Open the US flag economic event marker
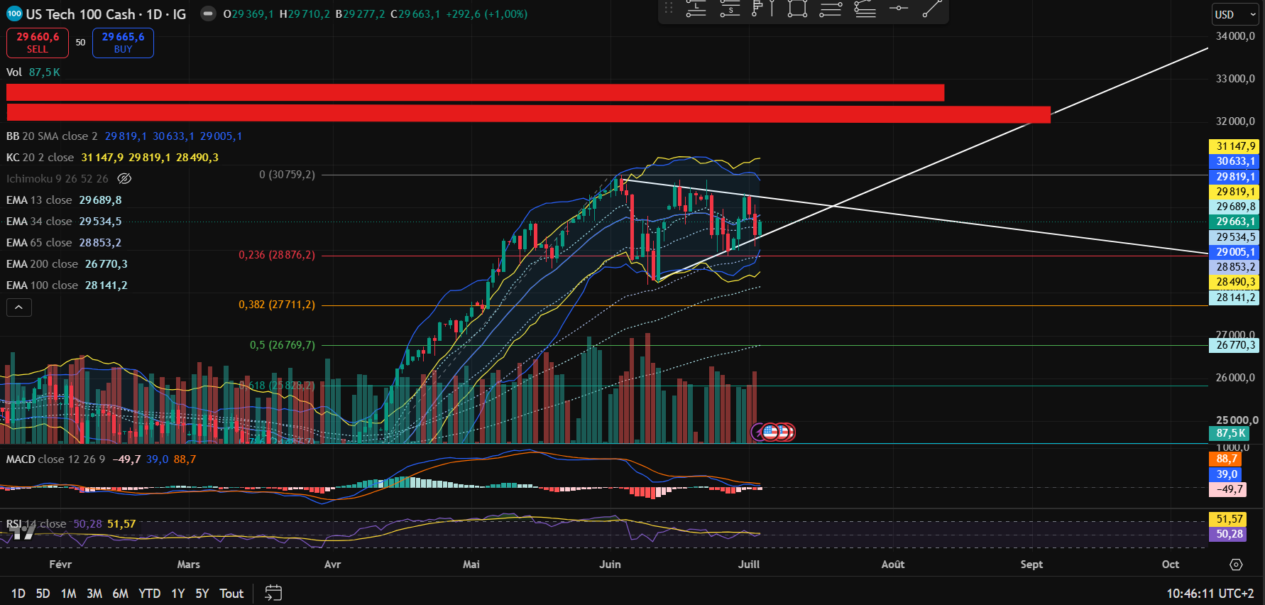Image resolution: width=1265 pixels, height=605 pixels. [771, 431]
